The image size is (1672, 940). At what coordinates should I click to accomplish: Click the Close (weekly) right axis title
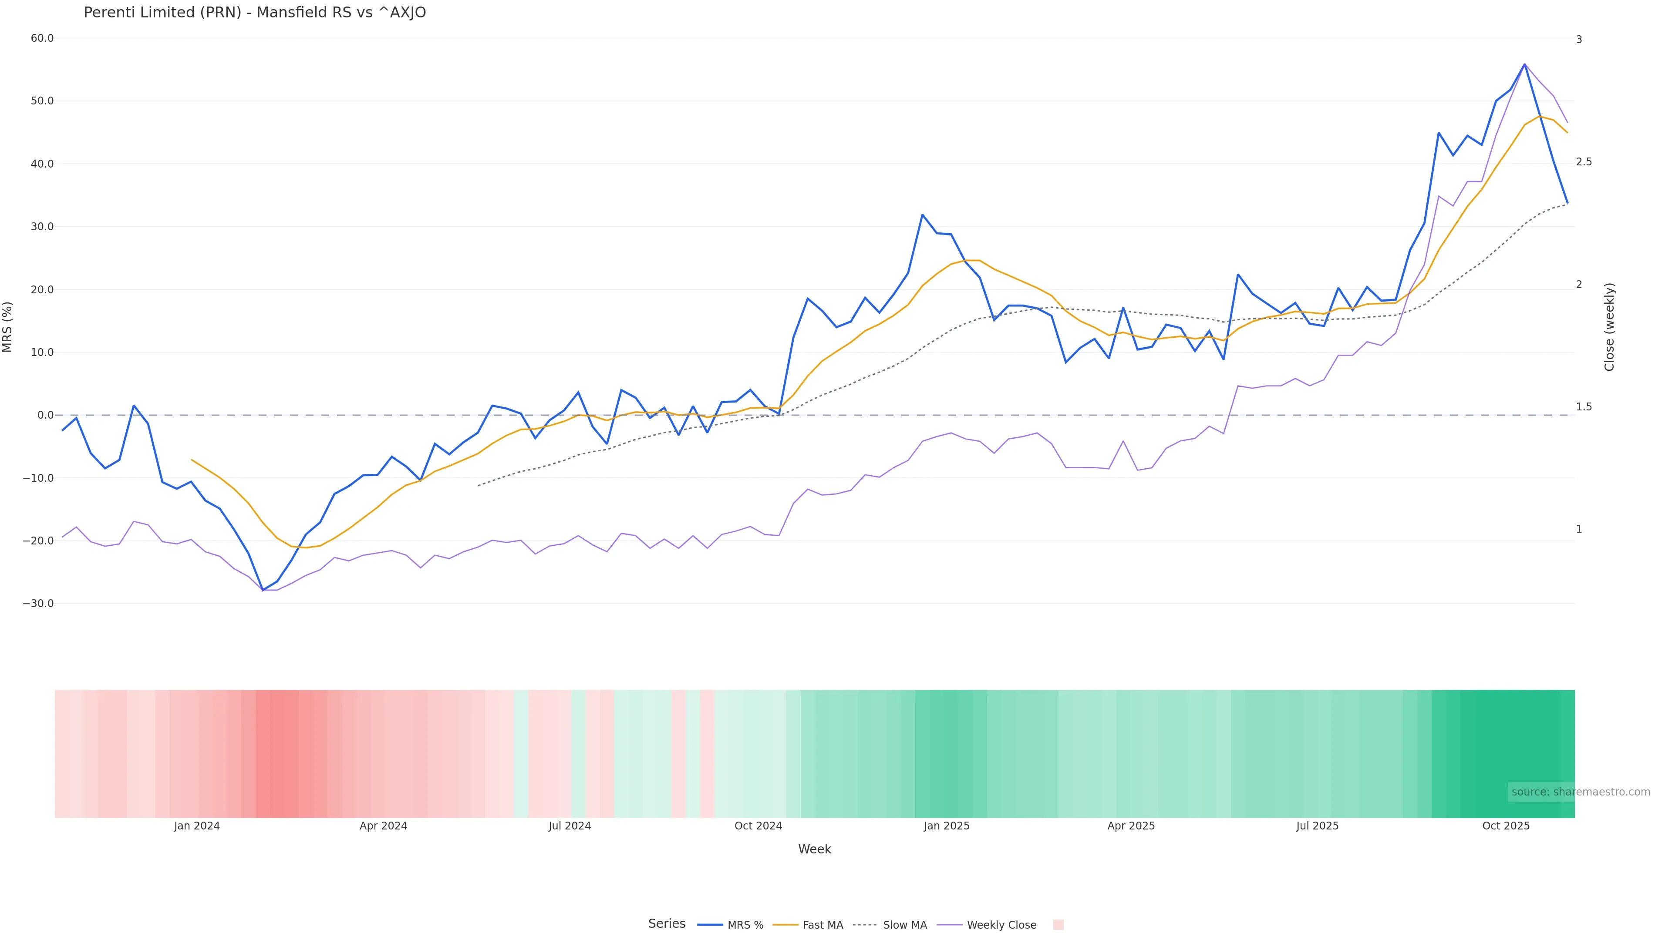tap(1609, 327)
